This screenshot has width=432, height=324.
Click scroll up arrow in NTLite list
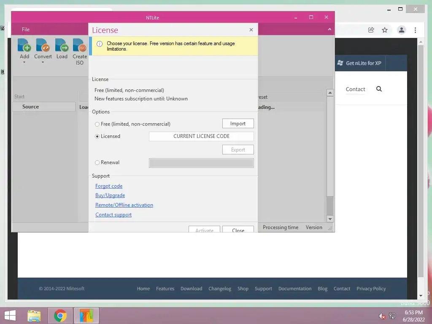click(330, 93)
